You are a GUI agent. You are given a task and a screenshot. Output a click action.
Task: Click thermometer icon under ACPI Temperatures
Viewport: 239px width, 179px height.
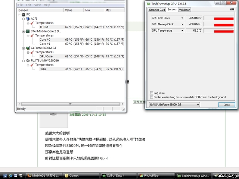(32, 23)
